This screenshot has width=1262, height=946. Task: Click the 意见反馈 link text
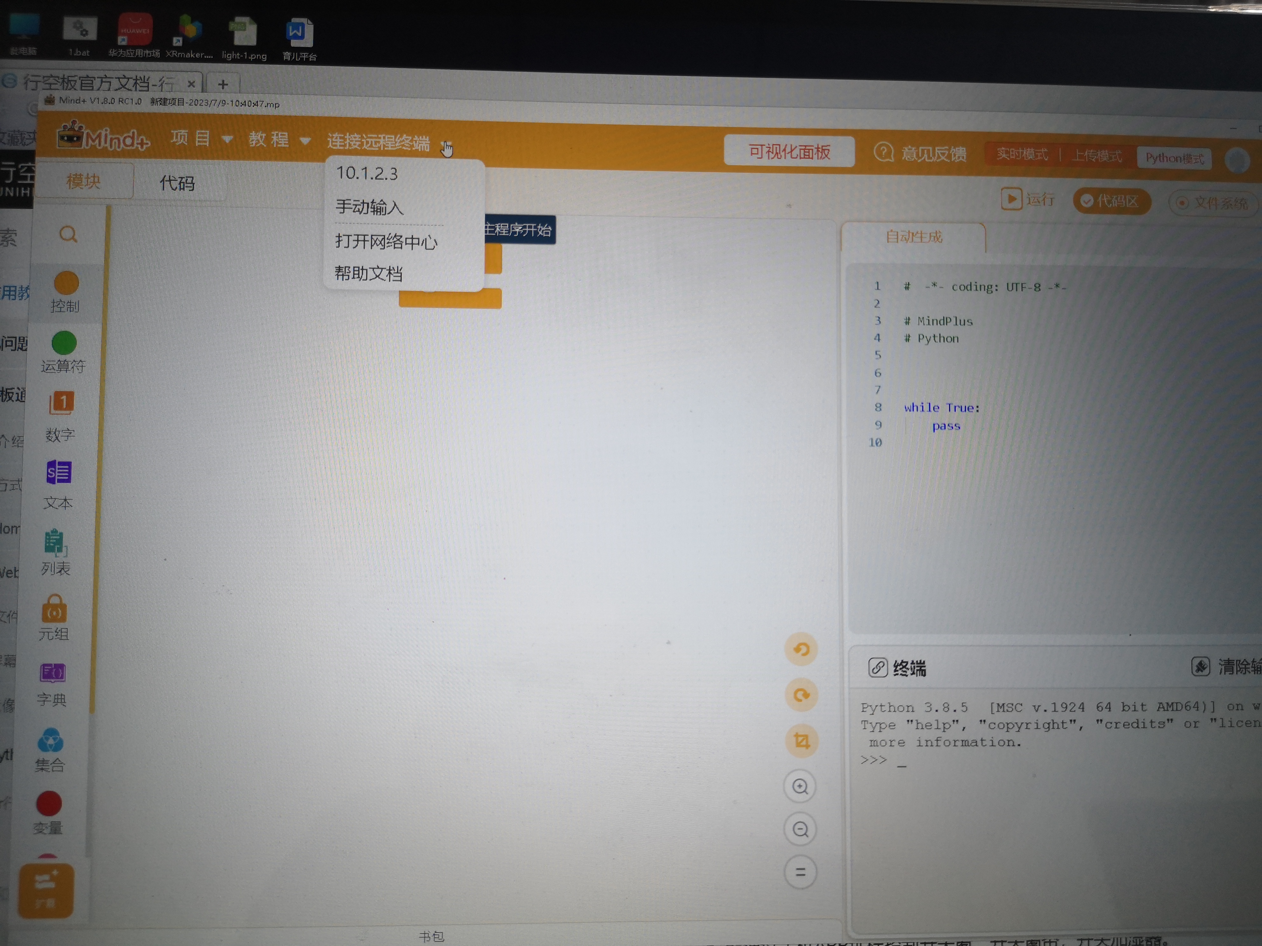click(x=933, y=154)
